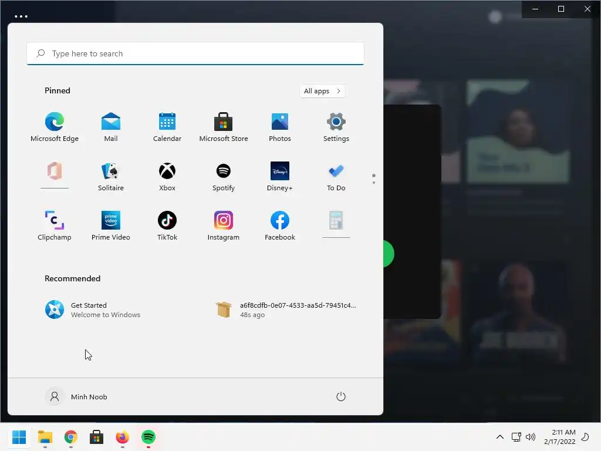Start the Solitaire game
The width and height of the screenshot is (601, 451).
[x=111, y=176]
